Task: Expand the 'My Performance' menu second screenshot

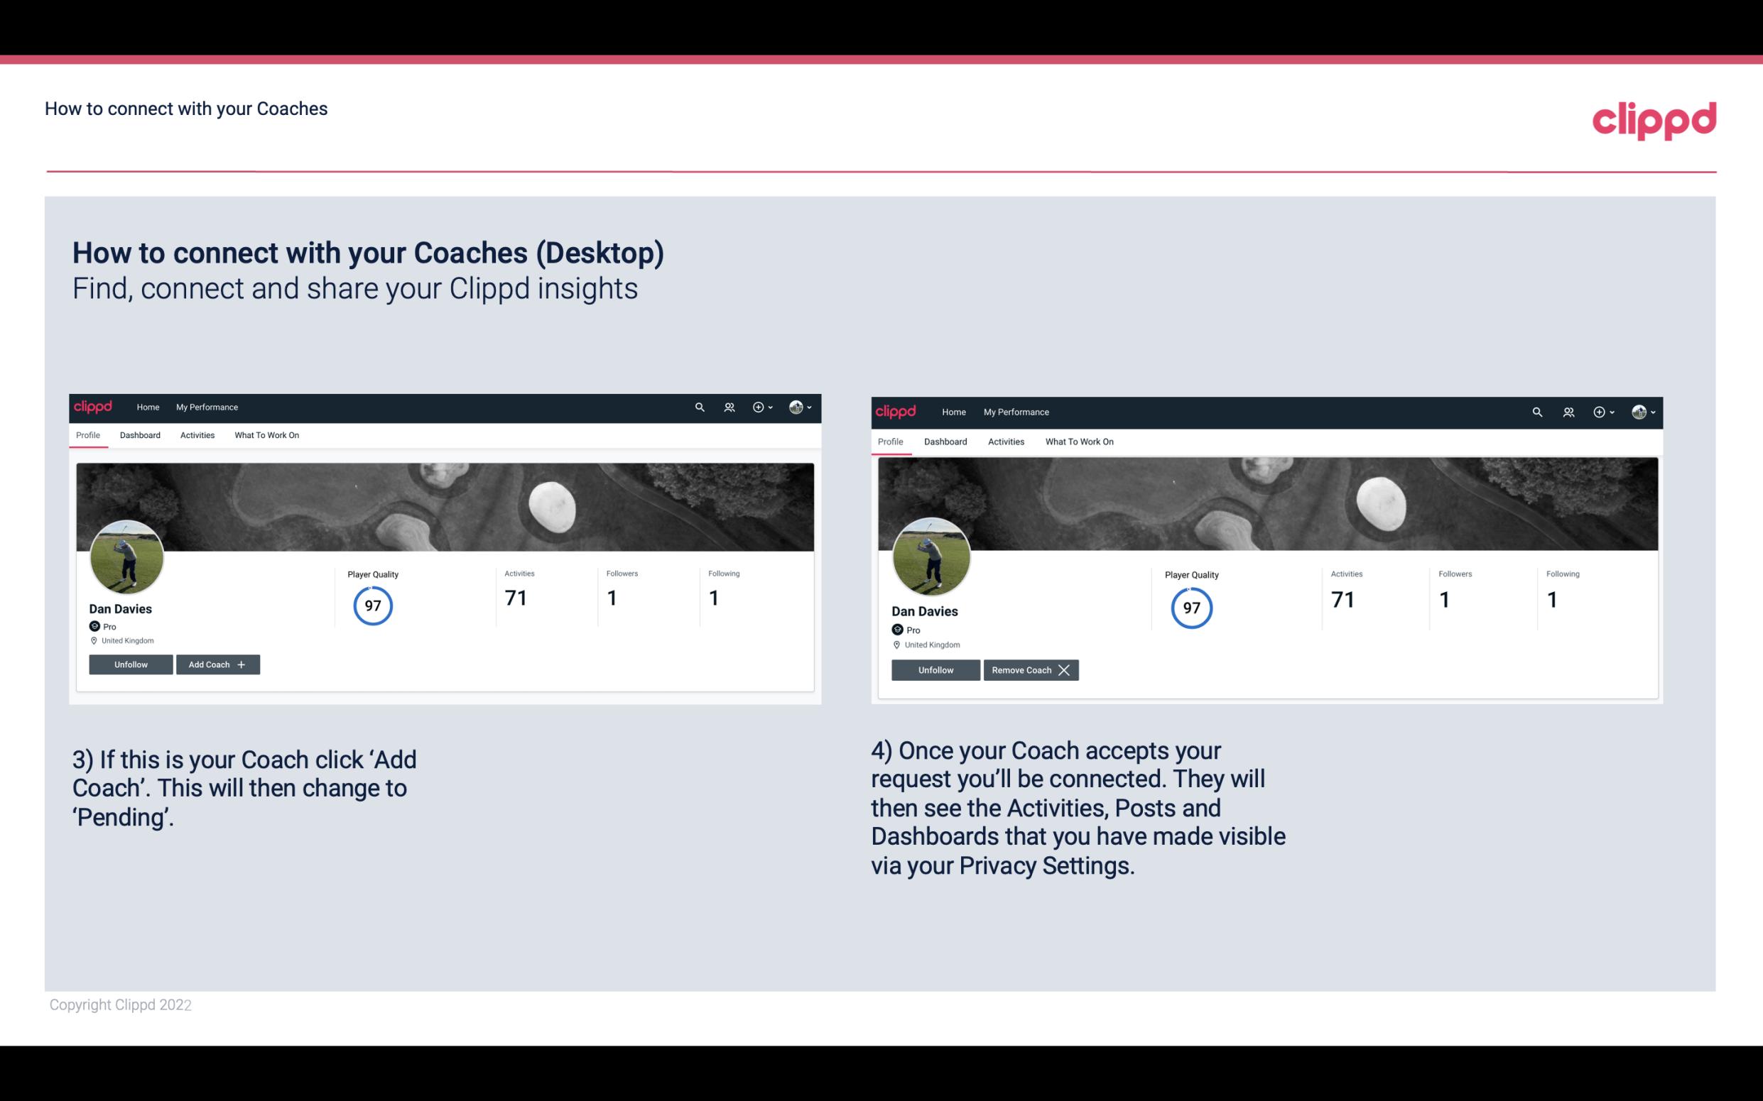Action: point(1016,411)
